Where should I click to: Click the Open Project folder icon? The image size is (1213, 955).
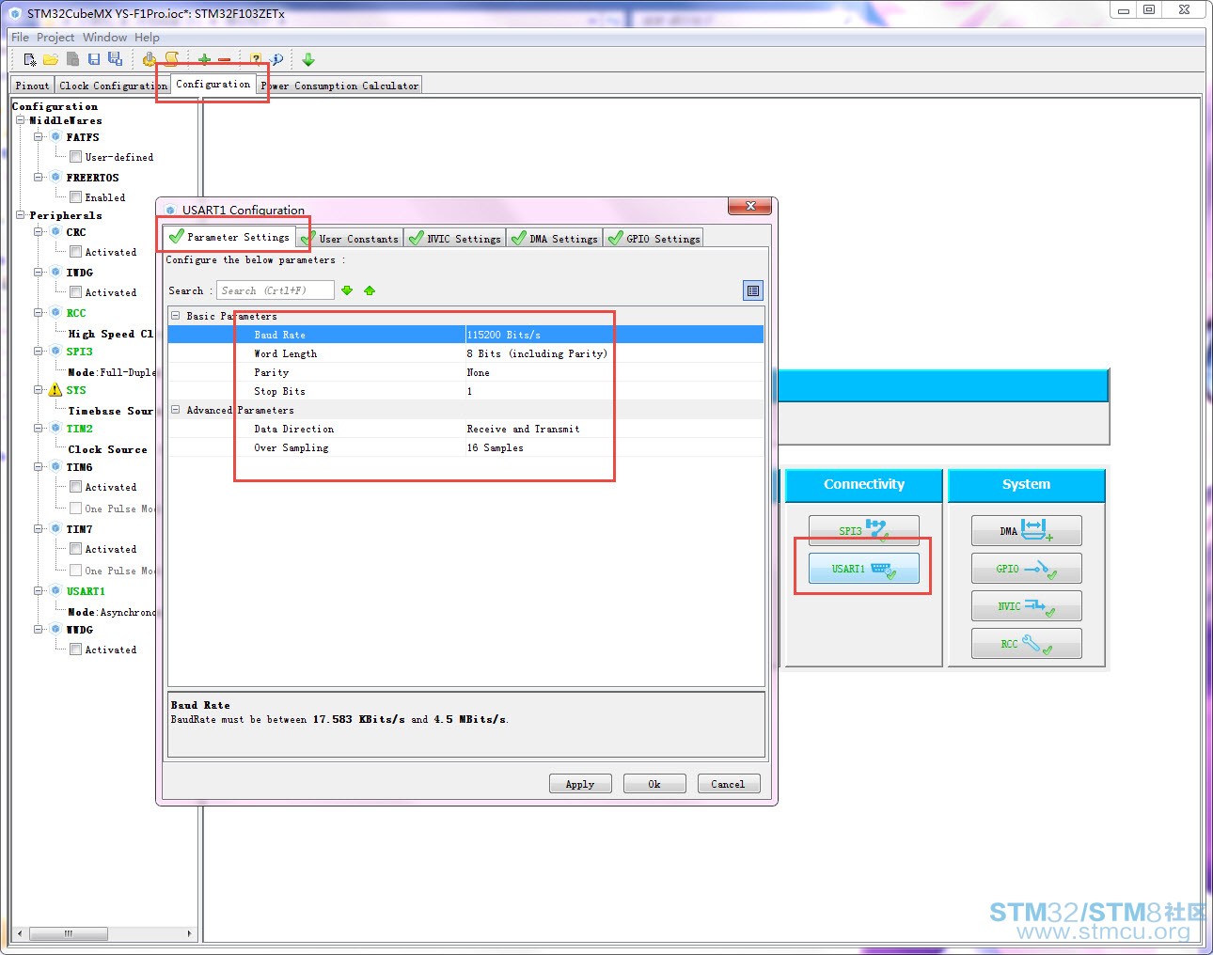51,59
